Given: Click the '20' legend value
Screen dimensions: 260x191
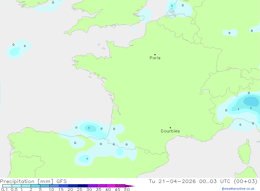Looking at the screenshot, I should [70, 189].
